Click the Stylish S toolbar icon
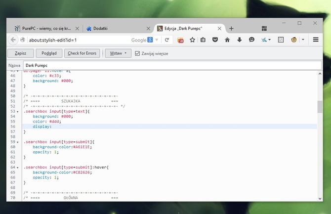 (281, 40)
